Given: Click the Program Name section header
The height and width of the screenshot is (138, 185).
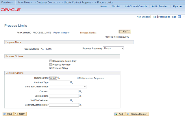Looking at the screenshot, I should point(69,42).
